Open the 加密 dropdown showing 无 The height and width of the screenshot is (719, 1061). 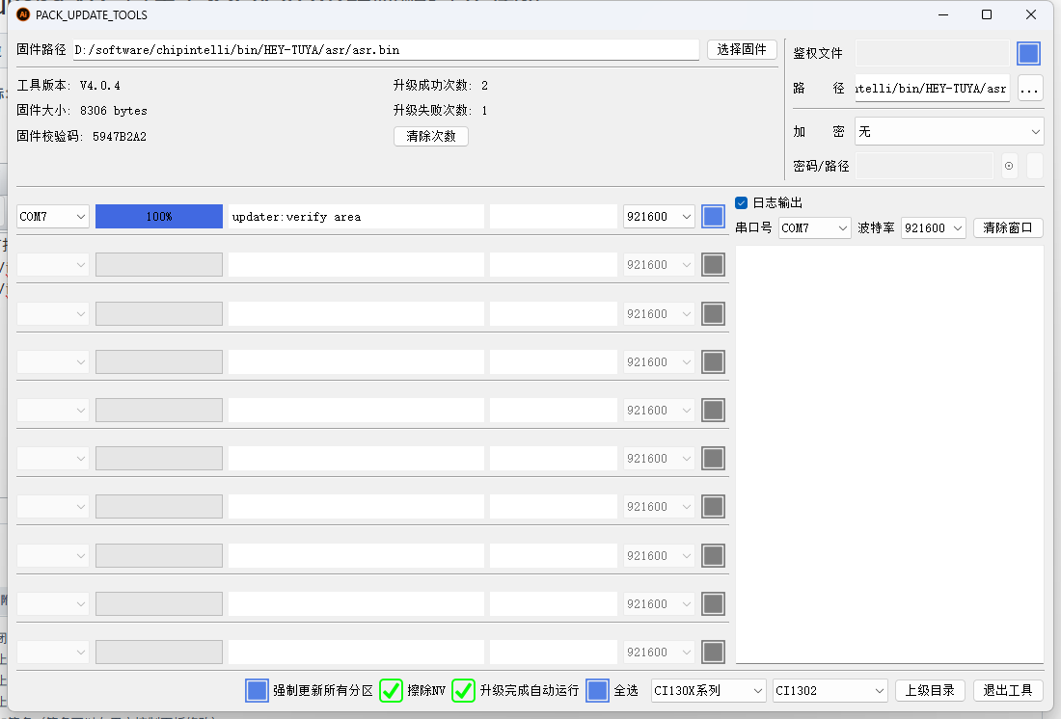click(949, 132)
